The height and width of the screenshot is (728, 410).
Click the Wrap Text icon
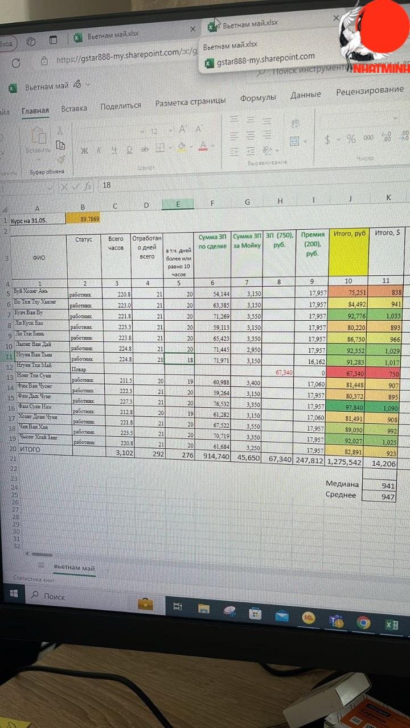296,123
